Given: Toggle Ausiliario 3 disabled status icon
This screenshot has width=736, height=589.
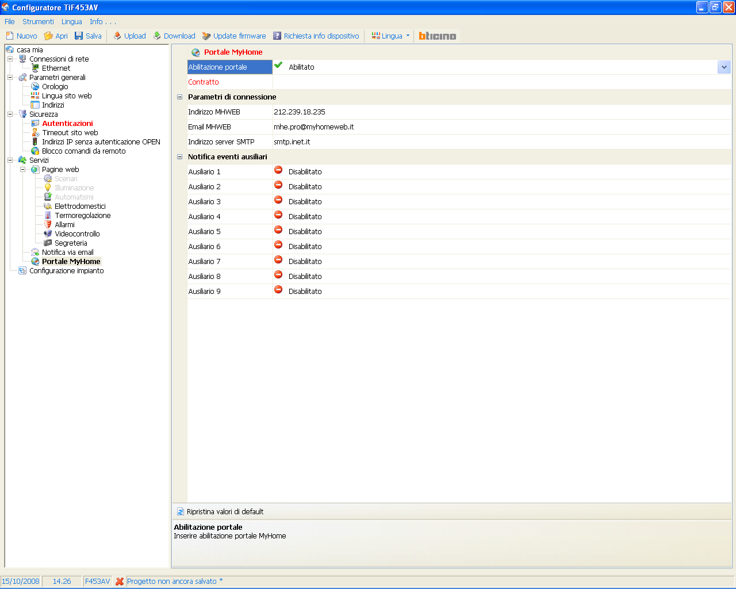Looking at the screenshot, I should 278,200.
